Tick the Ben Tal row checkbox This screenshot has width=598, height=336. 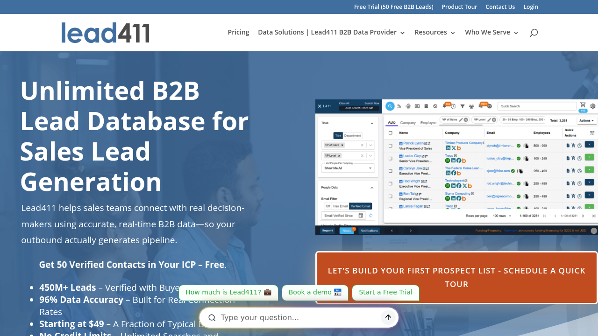click(x=391, y=196)
